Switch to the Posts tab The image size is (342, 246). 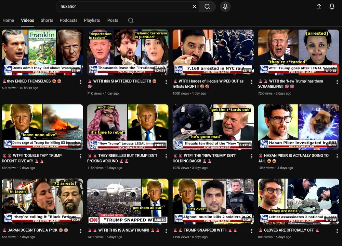(113, 20)
